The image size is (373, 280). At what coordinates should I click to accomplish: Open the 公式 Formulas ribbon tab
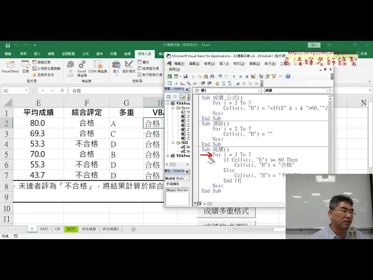coord(86,54)
